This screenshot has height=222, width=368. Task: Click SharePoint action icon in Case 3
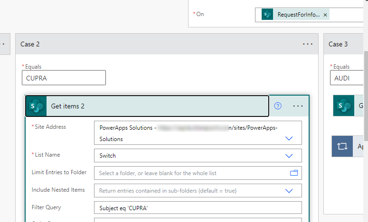coord(344,106)
